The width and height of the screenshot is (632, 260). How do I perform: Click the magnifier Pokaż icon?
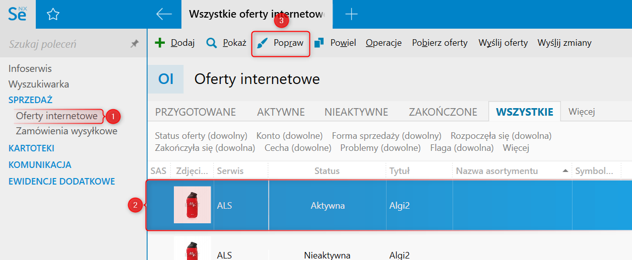tap(212, 43)
